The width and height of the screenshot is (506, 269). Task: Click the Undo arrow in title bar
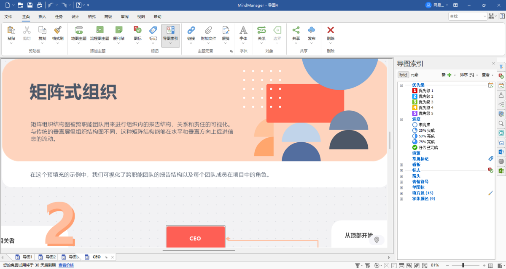click(x=50, y=5)
